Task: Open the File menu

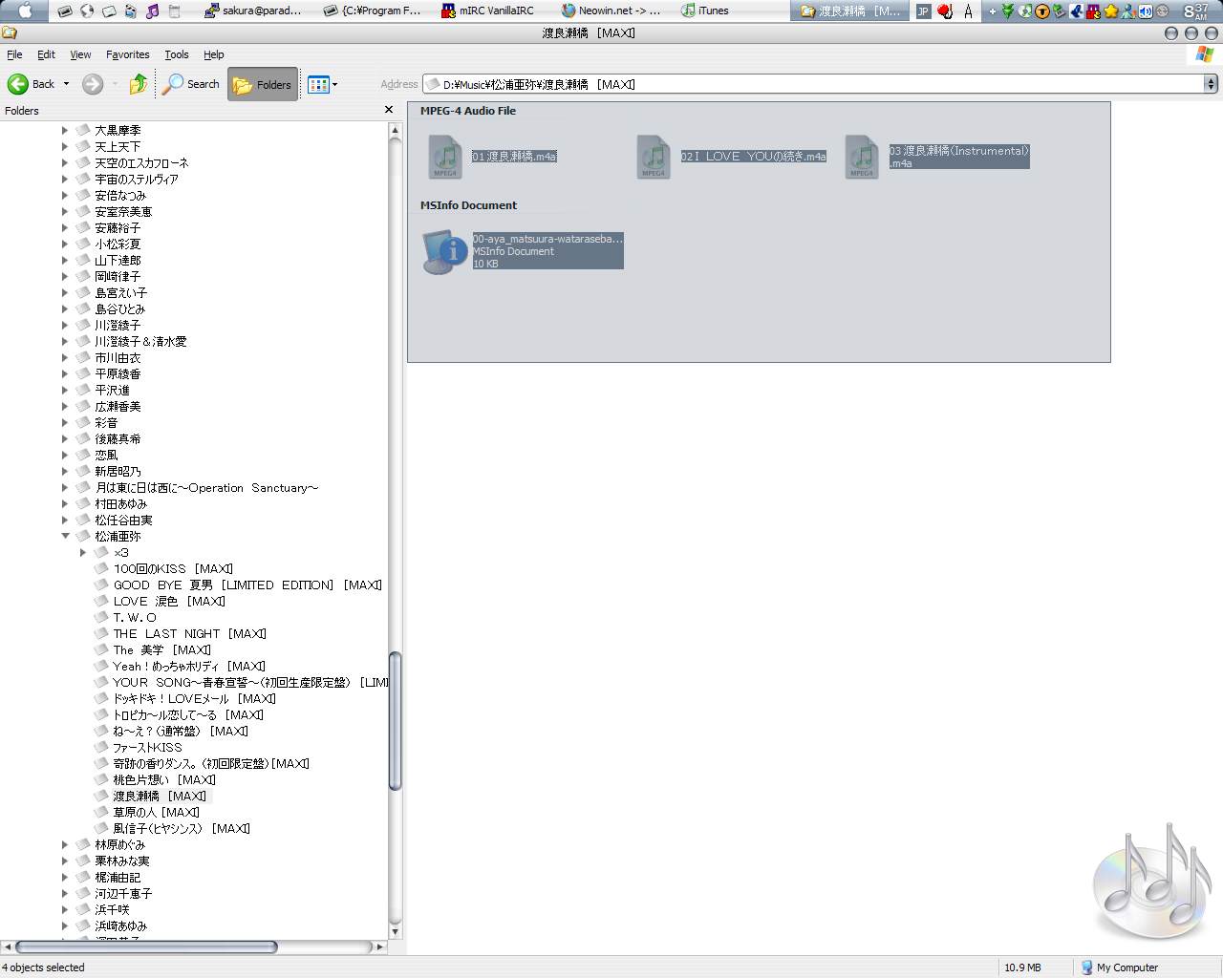Action: (14, 54)
